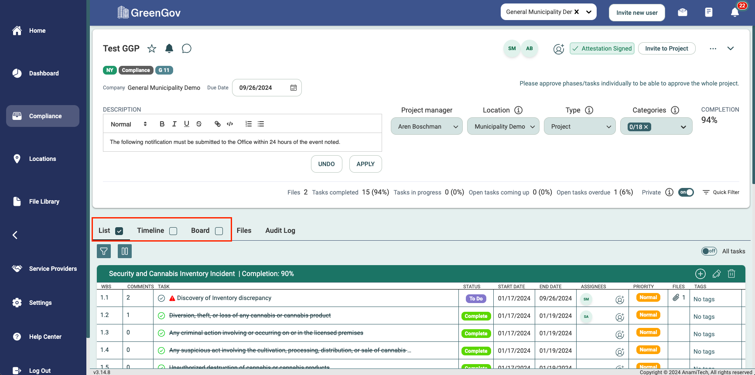Open the project comments bubble icon
This screenshot has height=375, width=755.
[187, 48]
